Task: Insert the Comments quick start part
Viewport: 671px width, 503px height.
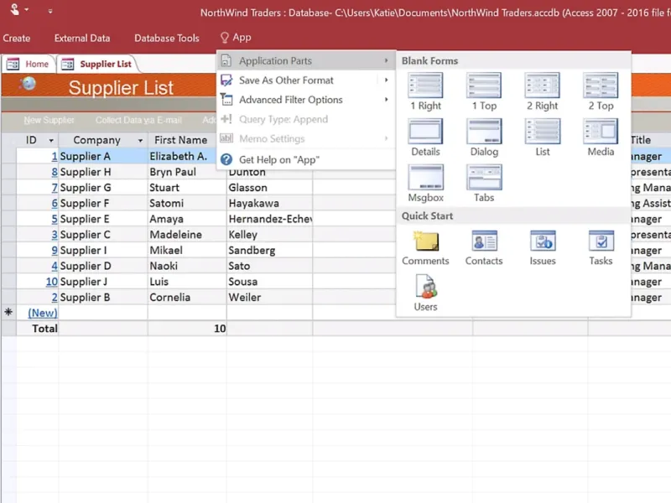Action: click(425, 248)
